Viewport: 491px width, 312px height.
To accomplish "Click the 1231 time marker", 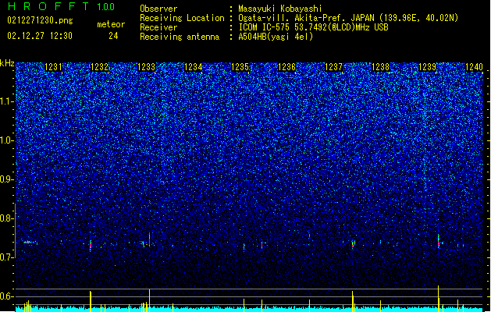I will click(x=53, y=67).
